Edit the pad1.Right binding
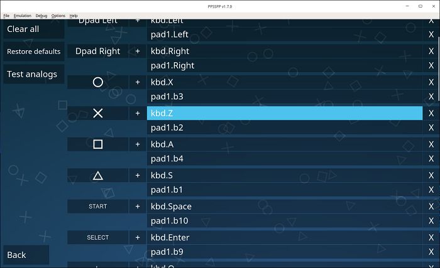 [x=285, y=65]
